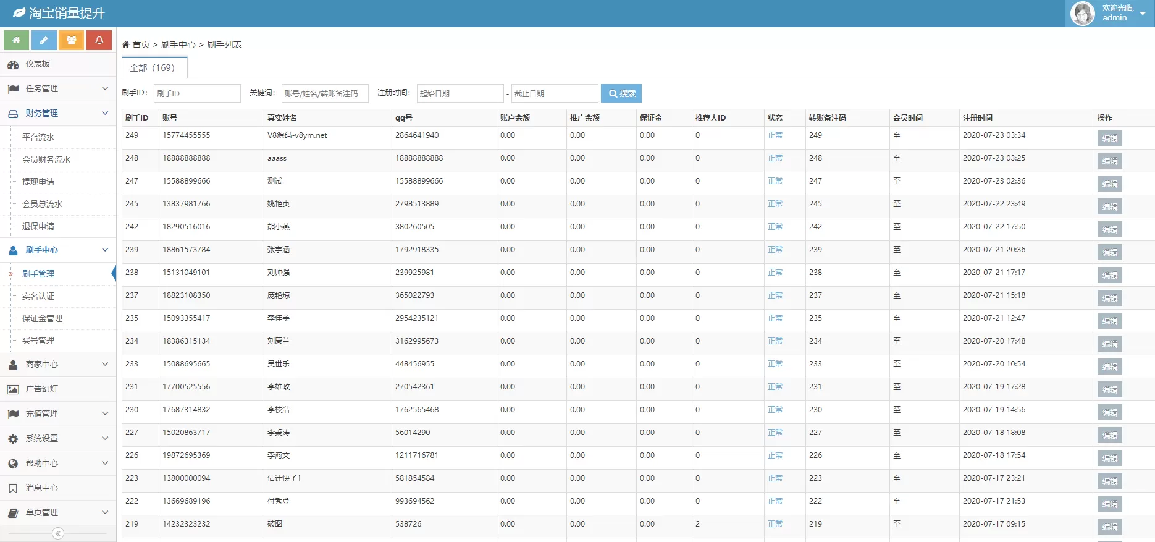This screenshot has height=542, width=1155.
Task: Click the 正常 status link for ID 247
Action: (775, 181)
